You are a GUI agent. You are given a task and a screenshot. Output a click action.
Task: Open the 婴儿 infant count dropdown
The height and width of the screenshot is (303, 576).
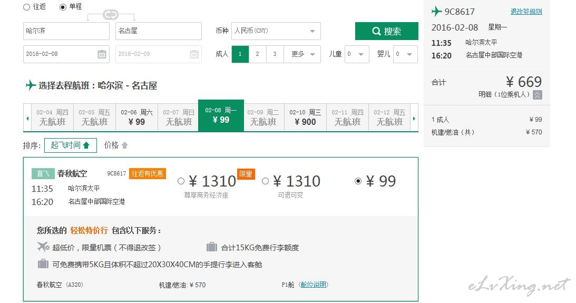pos(405,54)
